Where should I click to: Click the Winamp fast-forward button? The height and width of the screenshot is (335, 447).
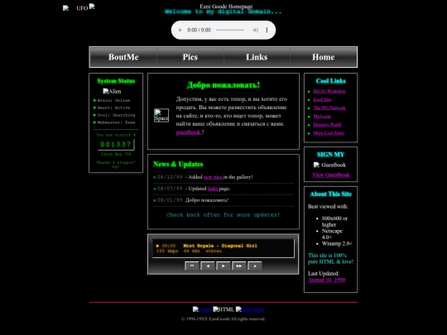[239, 266]
